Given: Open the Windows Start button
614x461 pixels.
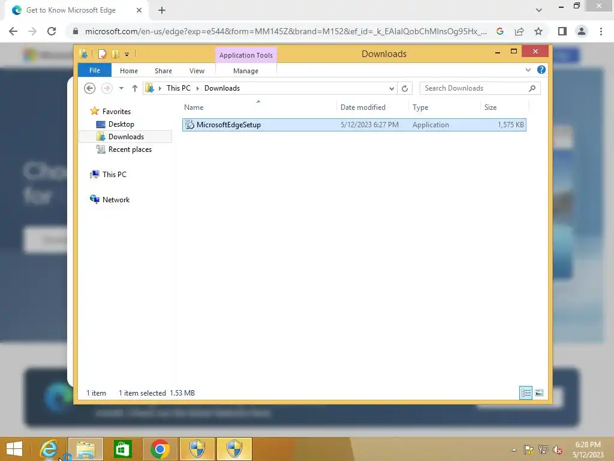Looking at the screenshot, I should pos(15,449).
